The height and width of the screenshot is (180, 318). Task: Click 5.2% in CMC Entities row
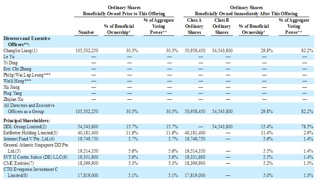tap(268, 163)
